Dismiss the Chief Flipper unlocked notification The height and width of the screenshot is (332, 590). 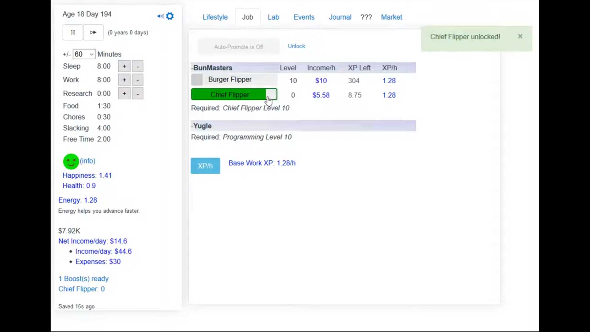520,36
